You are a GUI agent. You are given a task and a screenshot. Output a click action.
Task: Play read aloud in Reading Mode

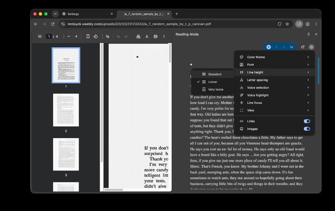click(268, 47)
